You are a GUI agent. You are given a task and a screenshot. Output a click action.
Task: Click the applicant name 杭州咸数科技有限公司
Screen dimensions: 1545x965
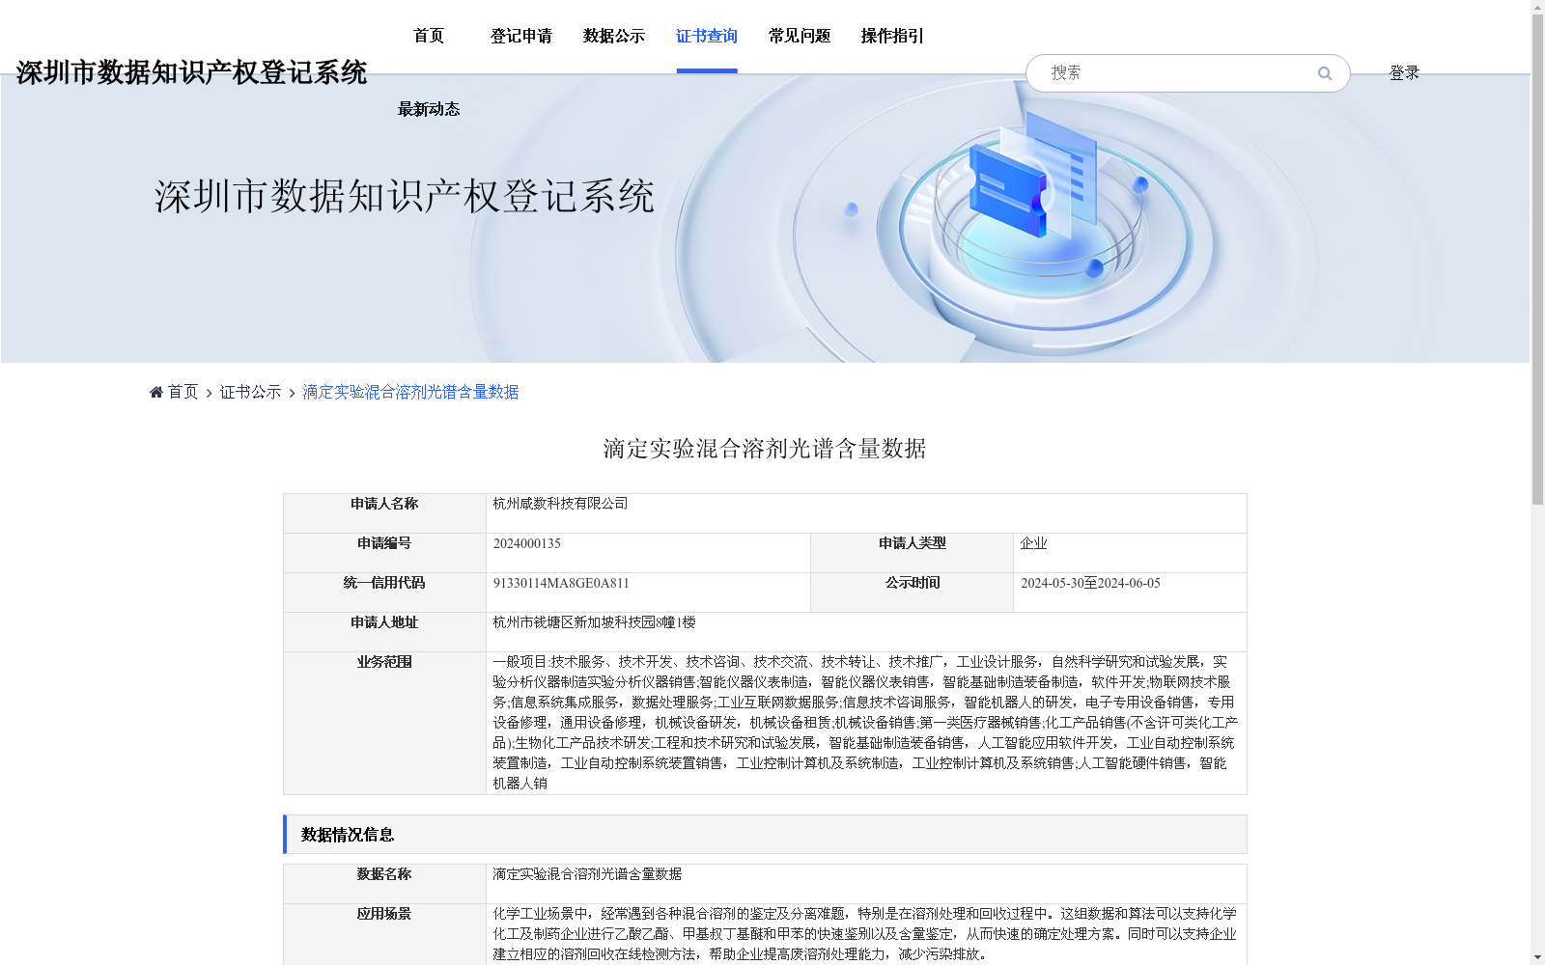[x=560, y=504]
